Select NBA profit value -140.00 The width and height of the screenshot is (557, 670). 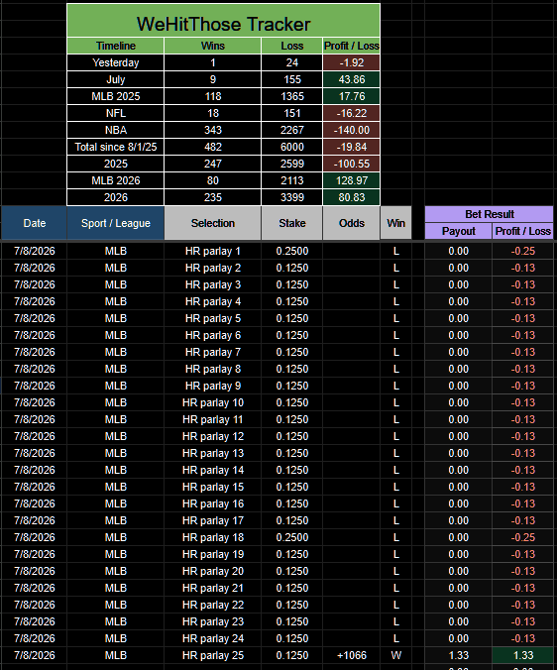(352, 130)
